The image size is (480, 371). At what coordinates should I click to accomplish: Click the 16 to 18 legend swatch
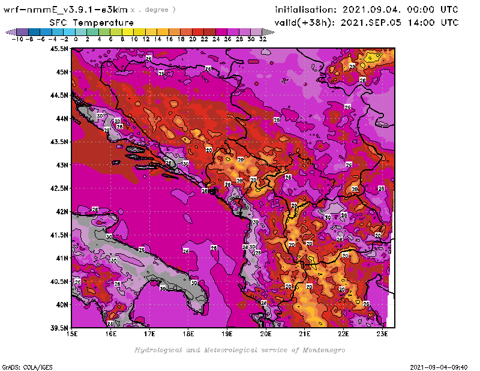click(174, 32)
